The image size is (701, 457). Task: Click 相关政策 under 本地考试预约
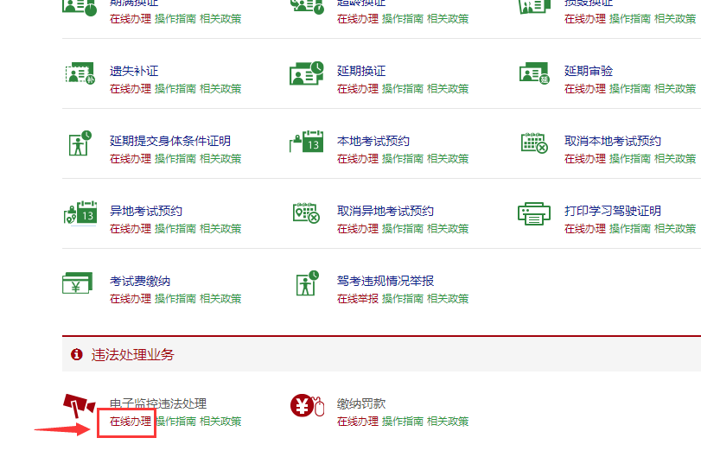[x=448, y=159]
